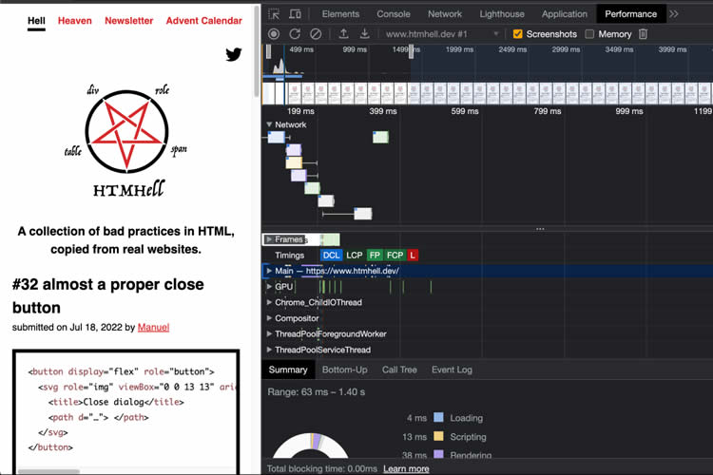Disable the Screenshots checkbox
This screenshot has height=475, width=713.
pyautogui.click(x=517, y=34)
